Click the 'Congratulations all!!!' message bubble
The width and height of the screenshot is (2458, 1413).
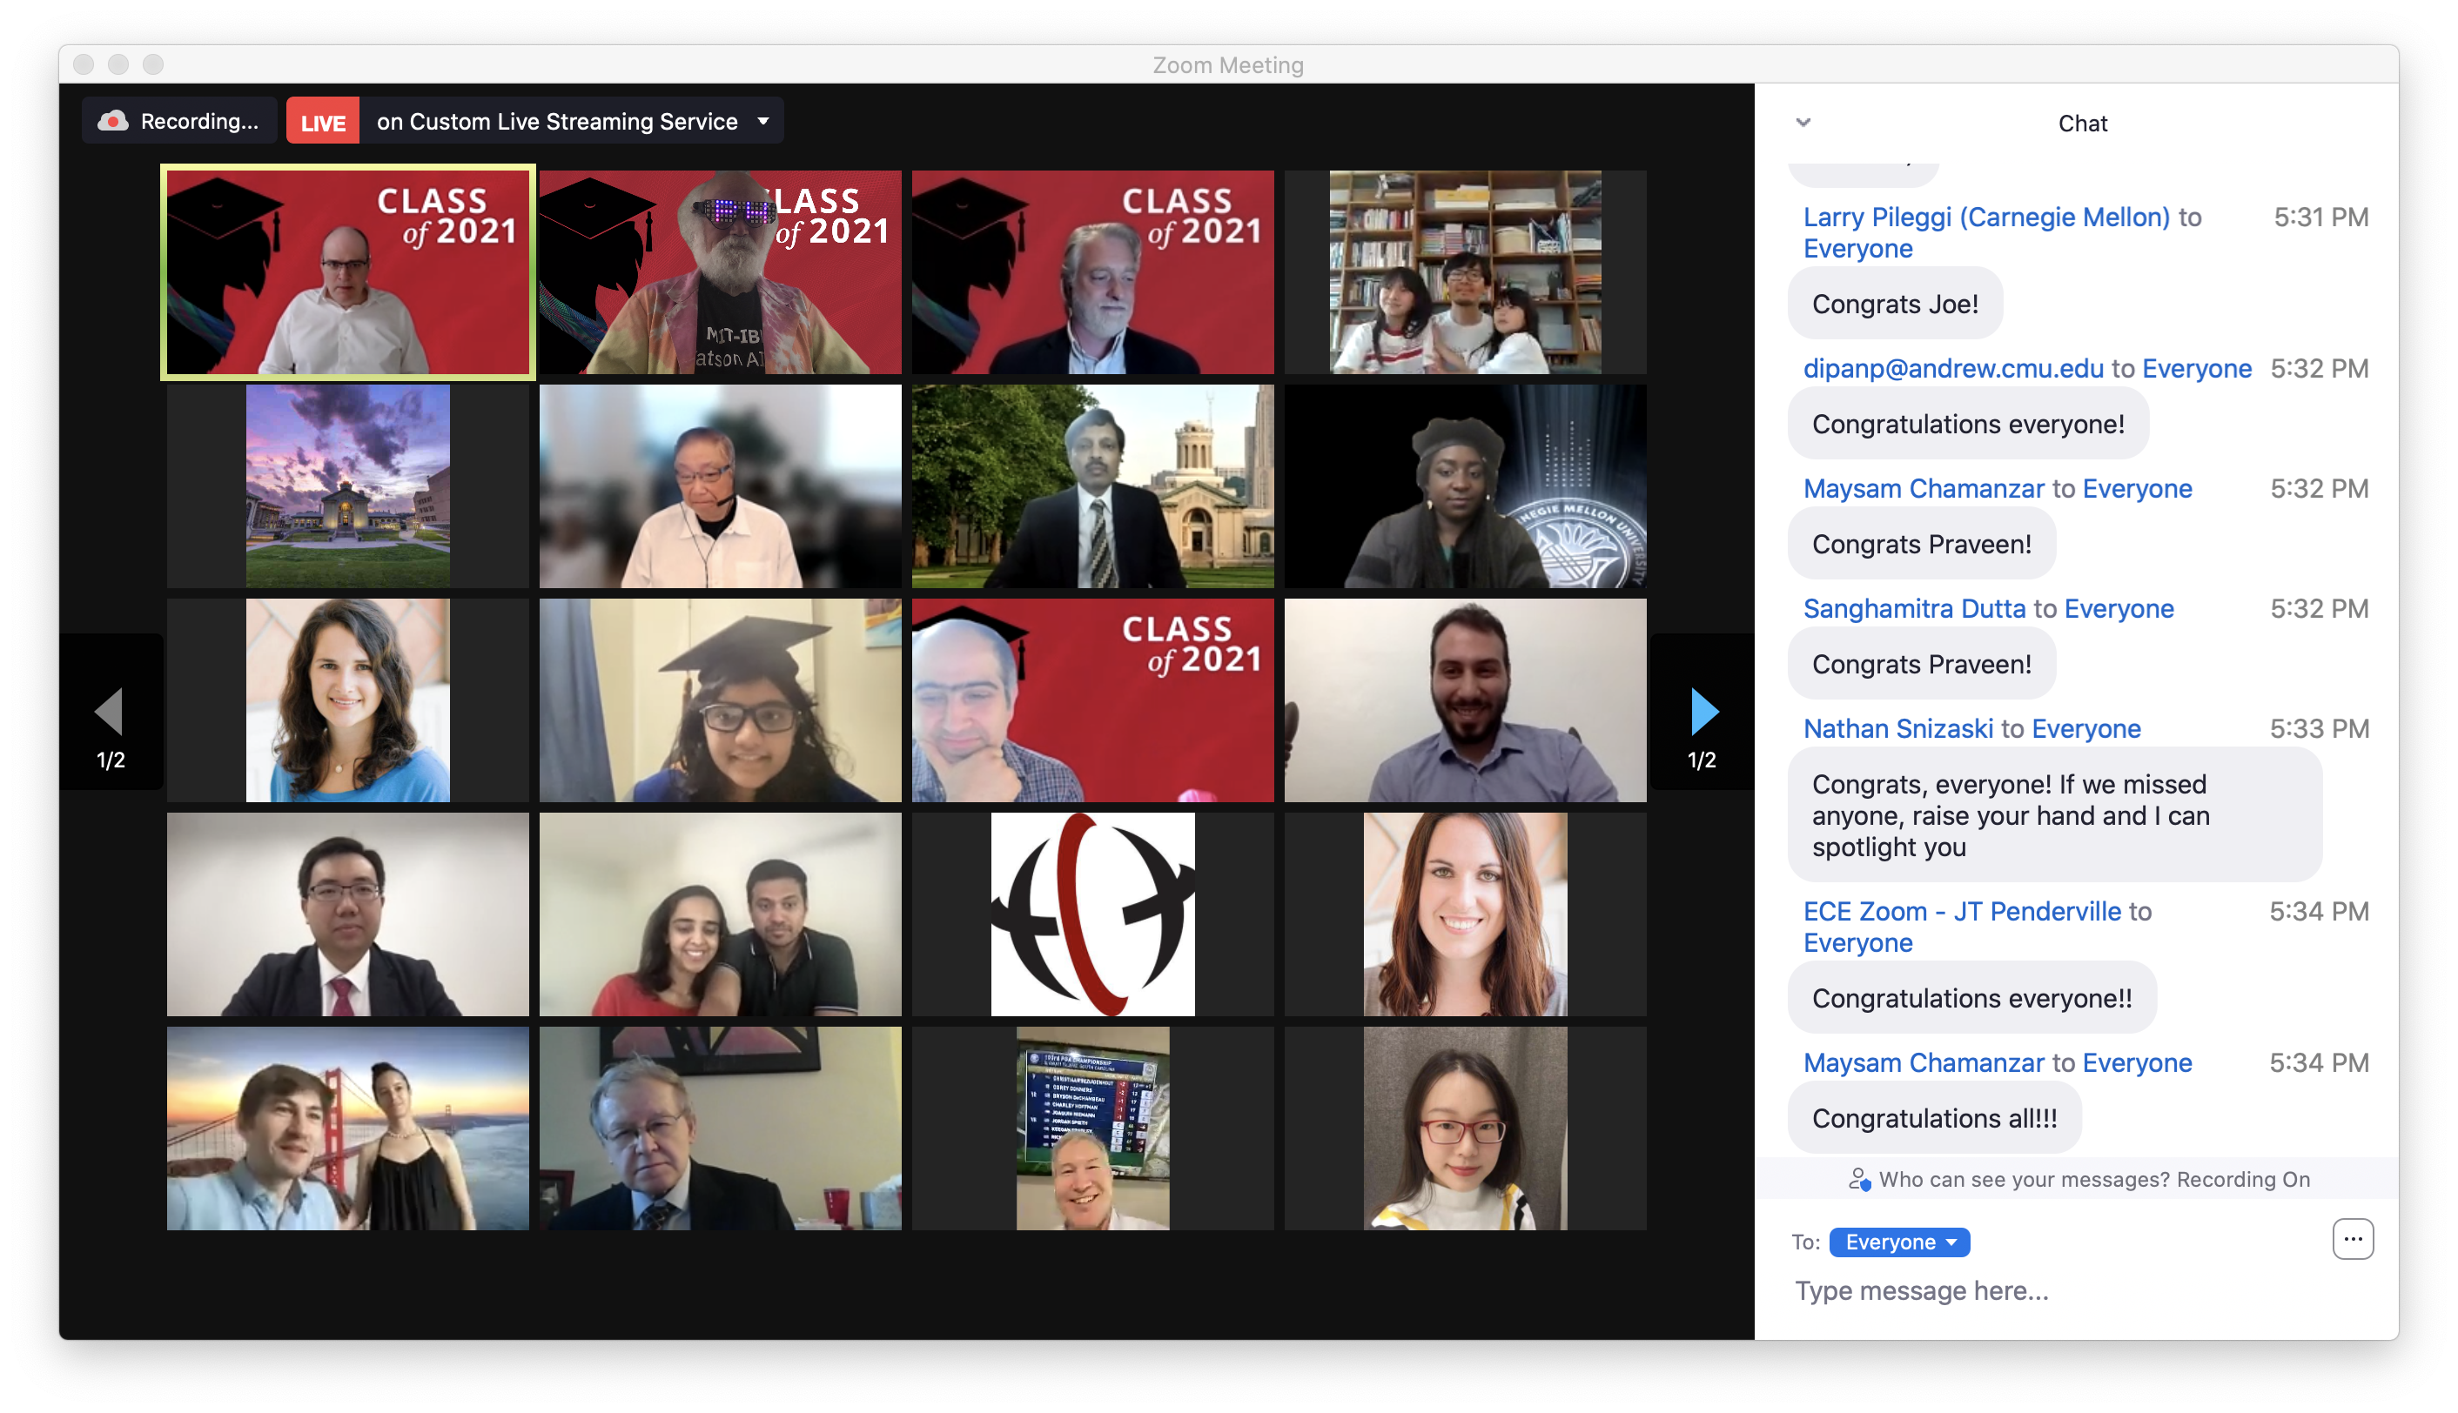[x=1934, y=1119]
